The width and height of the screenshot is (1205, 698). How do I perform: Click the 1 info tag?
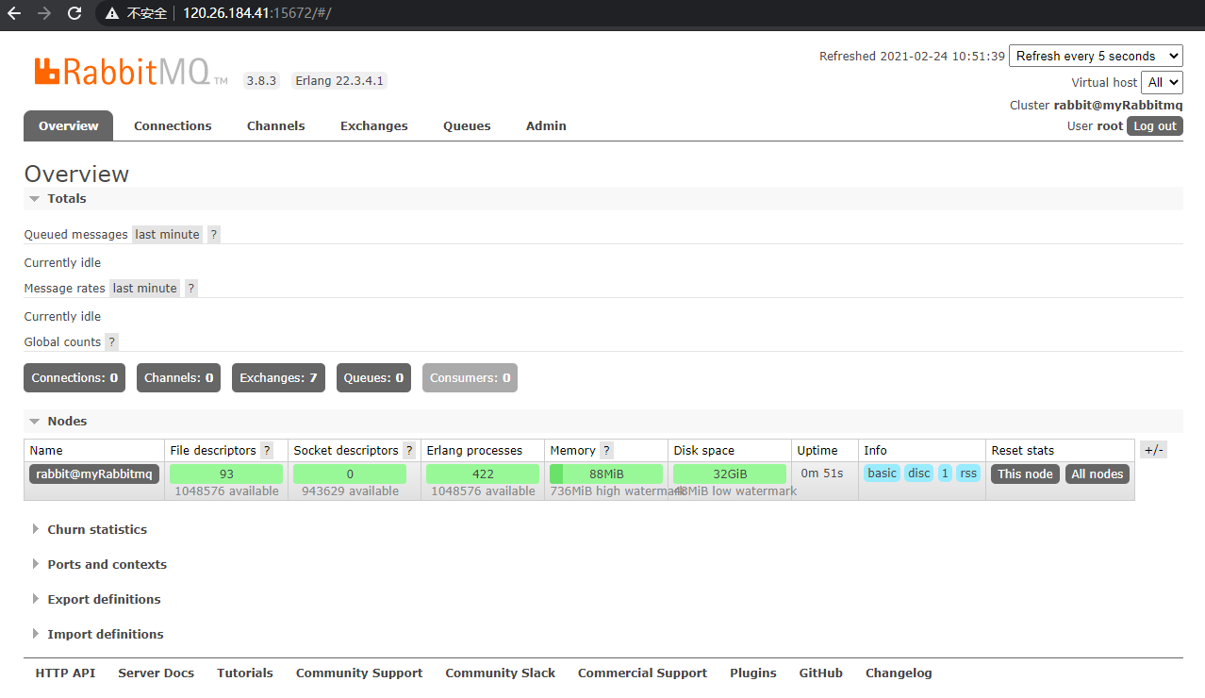tap(945, 473)
